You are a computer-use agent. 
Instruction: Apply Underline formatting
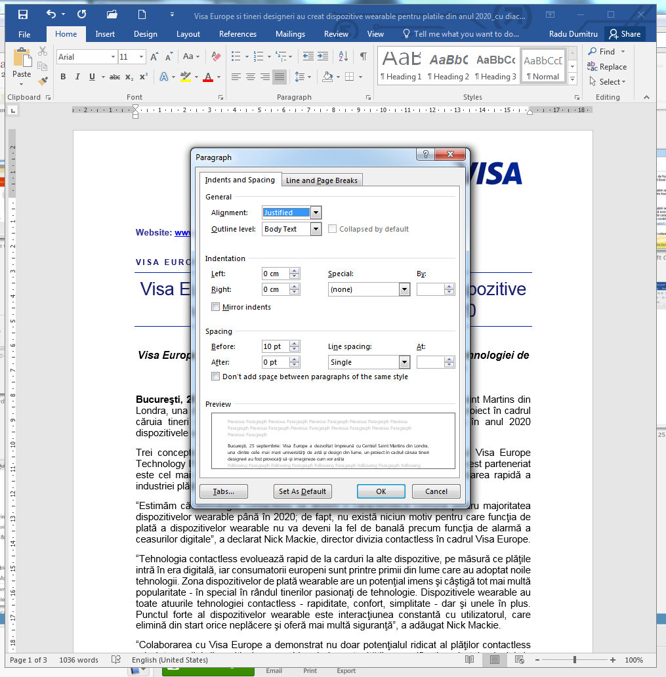(x=92, y=77)
